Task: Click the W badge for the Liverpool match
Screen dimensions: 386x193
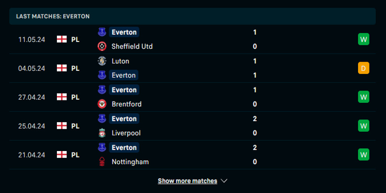Action: (363, 126)
